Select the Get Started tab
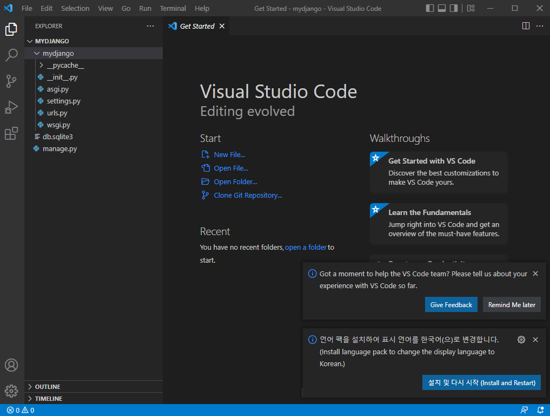This screenshot has height=416, width=550. [x=196, y=26]
